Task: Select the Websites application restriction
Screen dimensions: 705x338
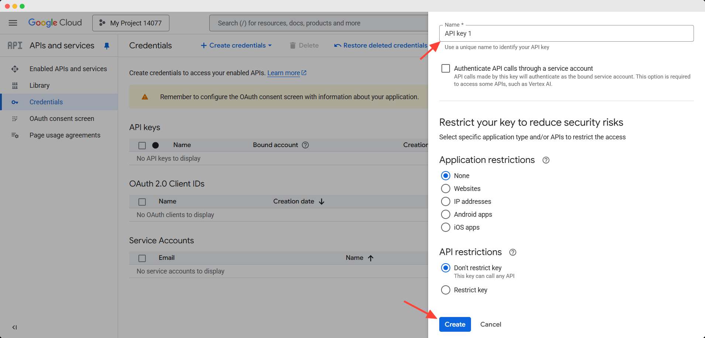Action: tap(446, 188)
